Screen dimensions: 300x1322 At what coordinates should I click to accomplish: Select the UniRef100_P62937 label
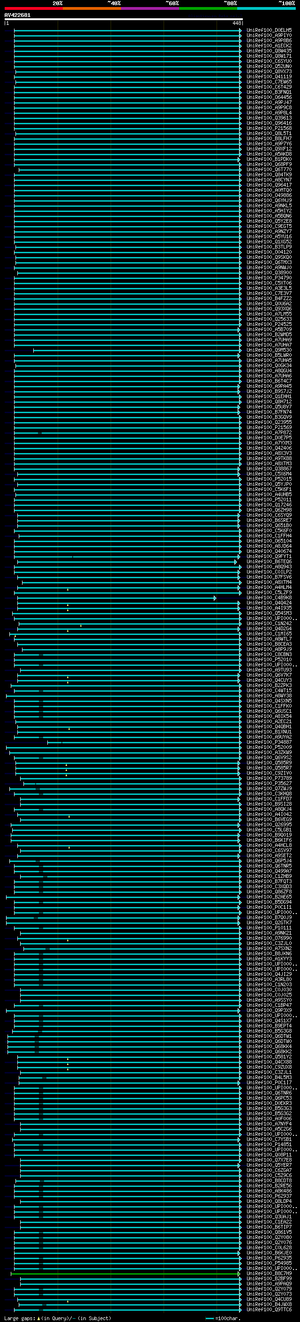click(269, 1196)
